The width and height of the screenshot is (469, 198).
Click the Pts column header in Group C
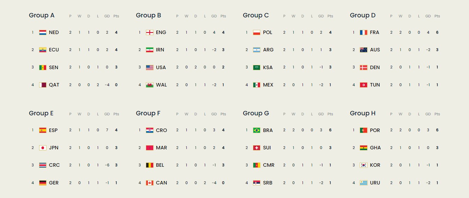[x=330, y=16]
